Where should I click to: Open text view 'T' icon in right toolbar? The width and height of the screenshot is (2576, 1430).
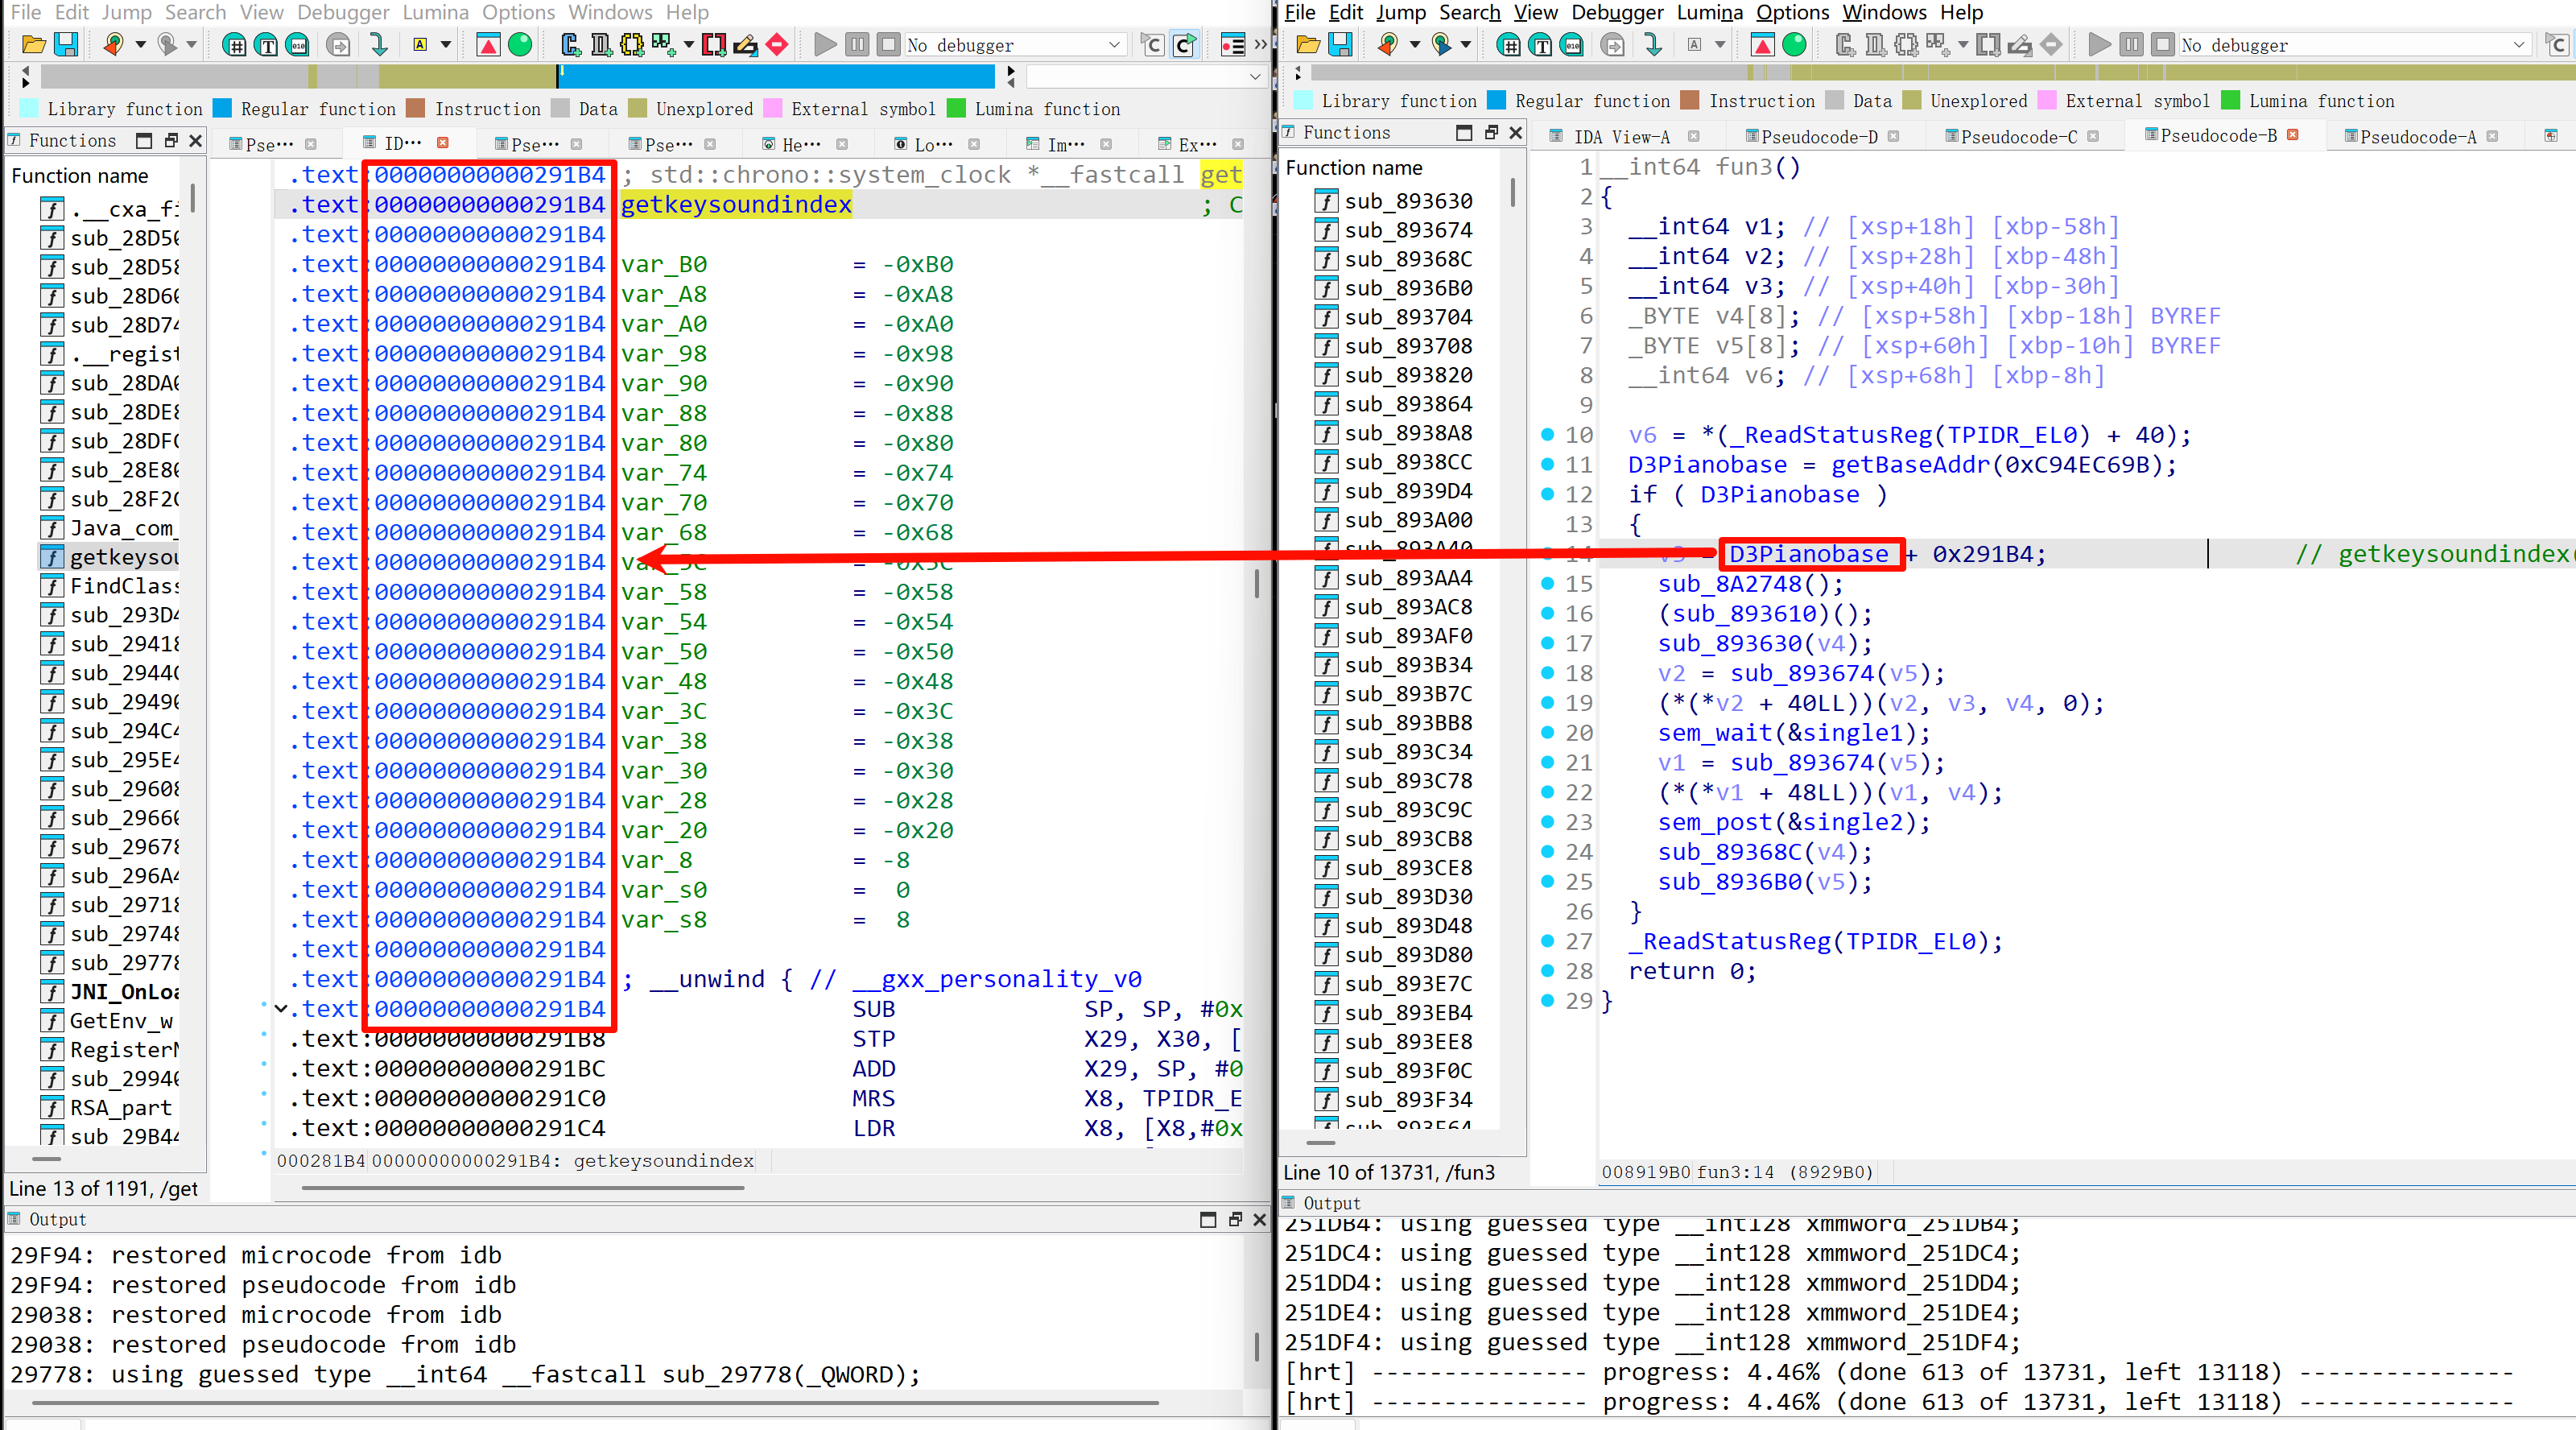pyautogui.click(x=1541, y=45)
